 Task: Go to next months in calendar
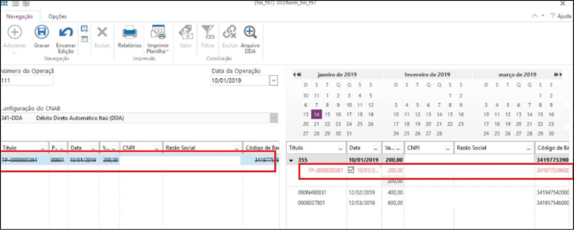click(x=558, y=74)
